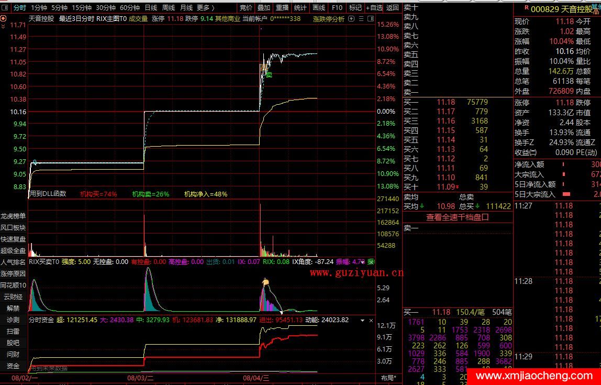Screen dimensions: 601x385
Task: Close the 分时资金 indicator panel
Action: (x=371, y=320)
